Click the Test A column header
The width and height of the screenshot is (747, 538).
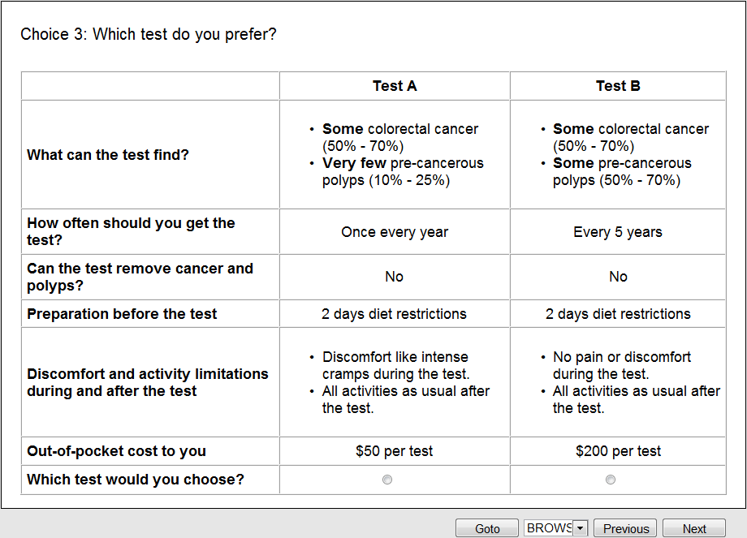[395, 86]
